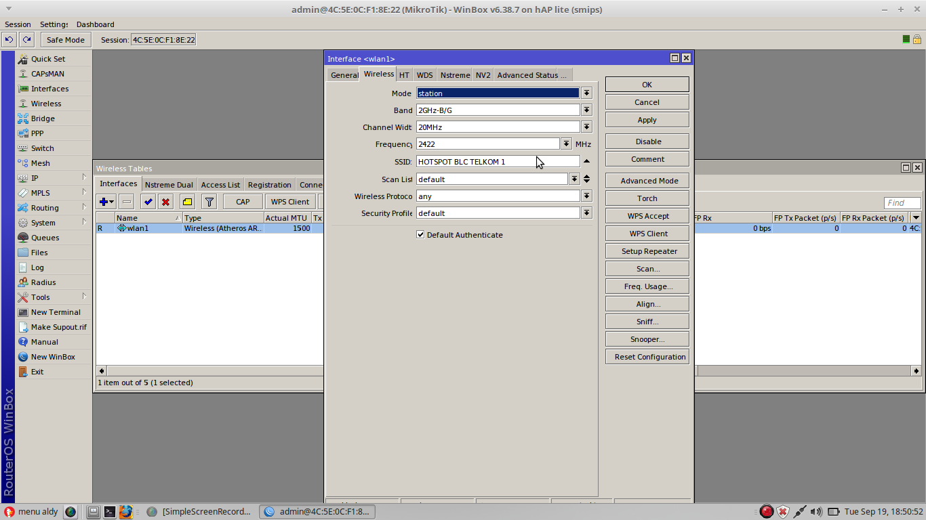This screenshot has width=926, height=520.
Task: Expand the System submenu
Action: point(85,222)
